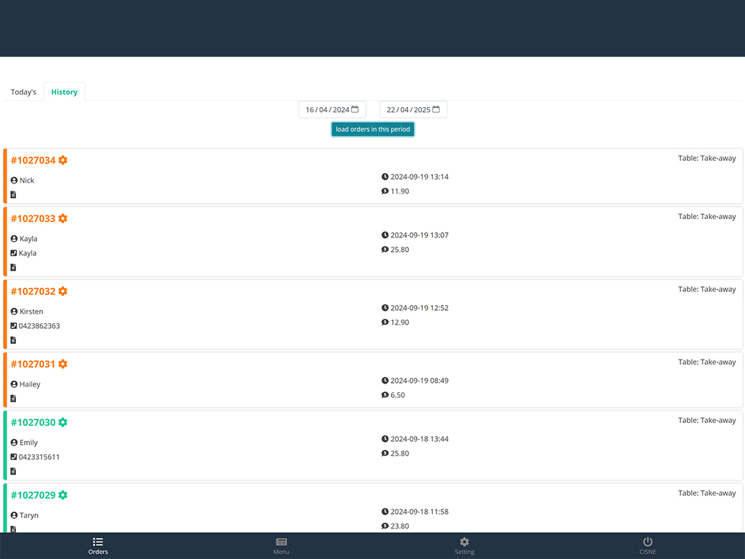Open the Menu section in bottom bar
The image size is (745, 559).
coord(281,546)
